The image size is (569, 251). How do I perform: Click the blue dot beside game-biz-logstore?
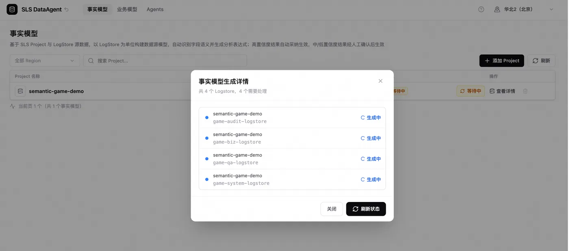pos(207,138)
